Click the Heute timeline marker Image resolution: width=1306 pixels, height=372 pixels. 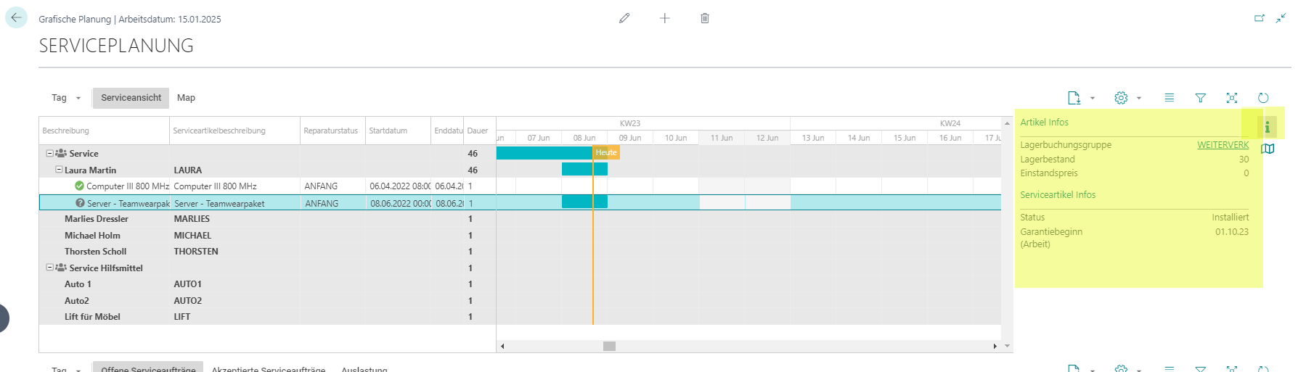click(606, 152)
